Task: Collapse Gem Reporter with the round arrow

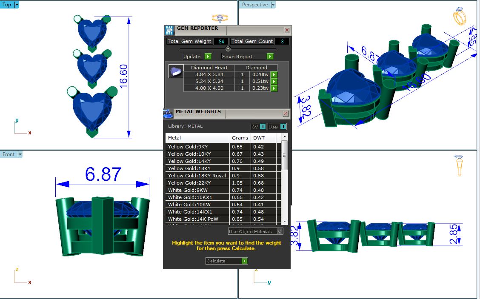Action: 228,49
